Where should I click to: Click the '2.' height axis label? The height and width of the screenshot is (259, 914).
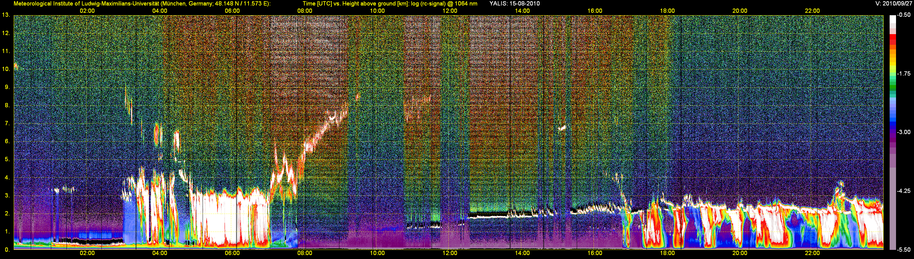pyautogui.click(x=7, y=214)
